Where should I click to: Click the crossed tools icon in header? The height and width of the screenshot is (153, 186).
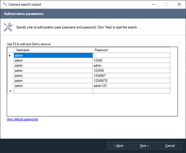pos(8,27)
